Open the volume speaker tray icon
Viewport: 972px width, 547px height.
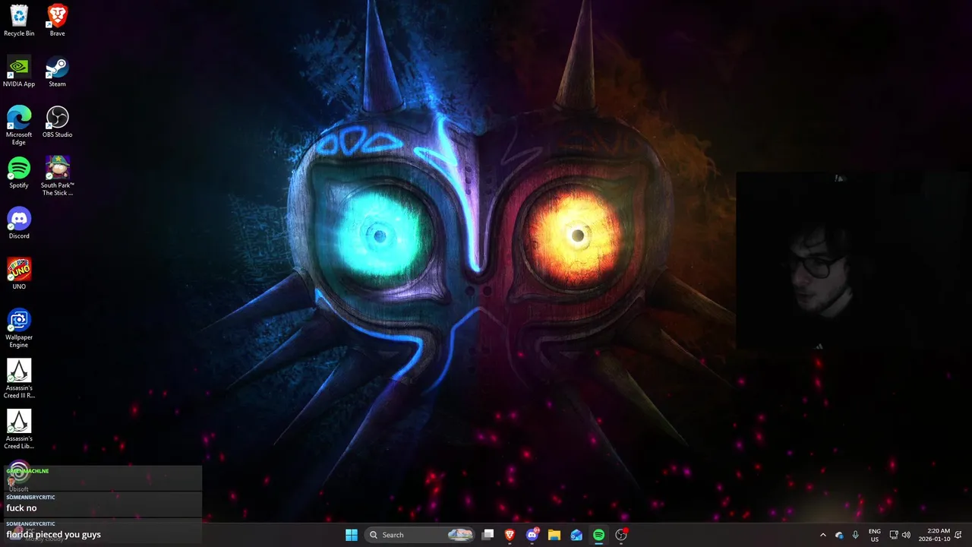click(906, 535)
